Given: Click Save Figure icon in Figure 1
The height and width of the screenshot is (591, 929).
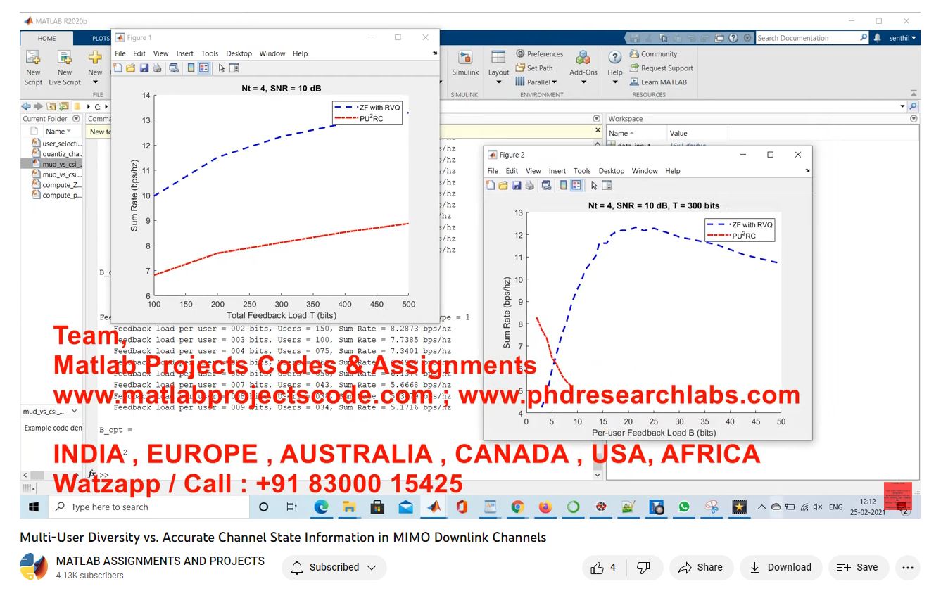Looking at the screenshot, I should pyautogui.click(x=144, y=68).
